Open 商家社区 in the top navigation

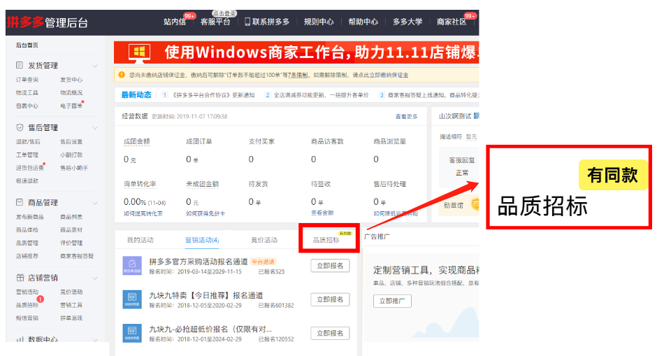click(452, 22)
